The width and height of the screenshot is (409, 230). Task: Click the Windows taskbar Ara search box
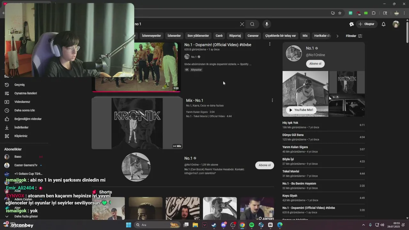[158, 225]
